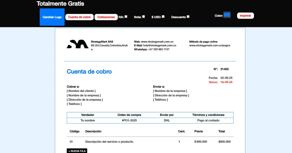This screenshot has height=153, width=292.
Task: Click the Descripción column header
Action: 93,131
